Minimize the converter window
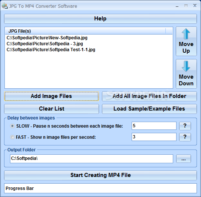 [177, 6]
